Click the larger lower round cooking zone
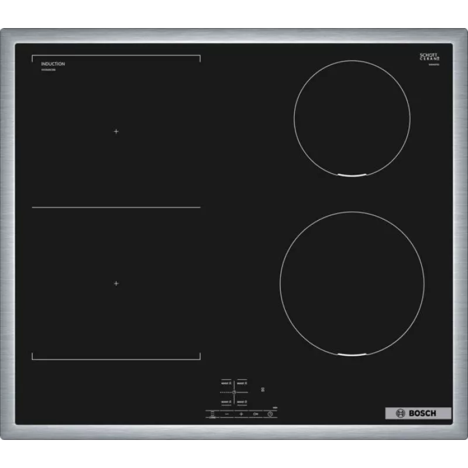Screen dimensions: 468x468 [x=352, y=284]
